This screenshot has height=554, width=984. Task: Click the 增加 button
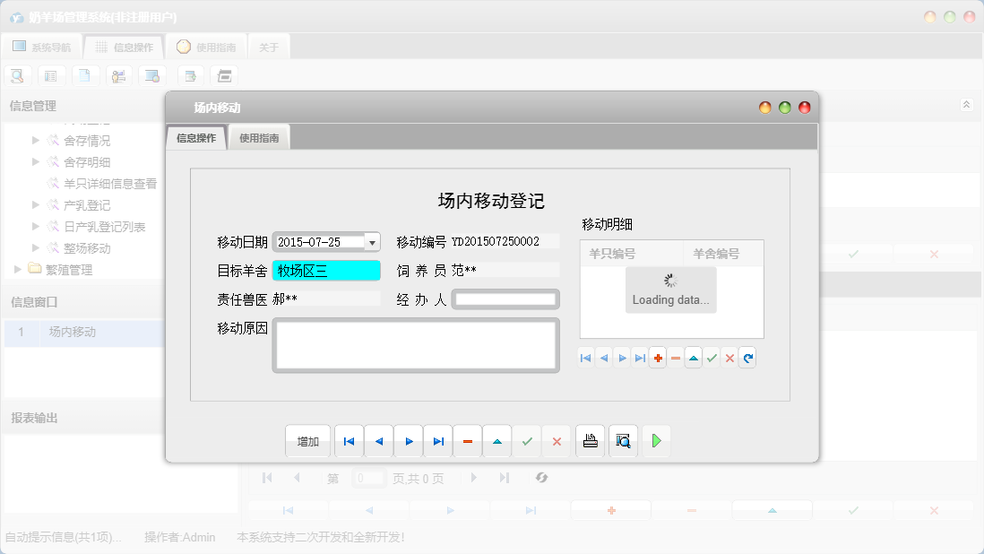coord(307,440)
